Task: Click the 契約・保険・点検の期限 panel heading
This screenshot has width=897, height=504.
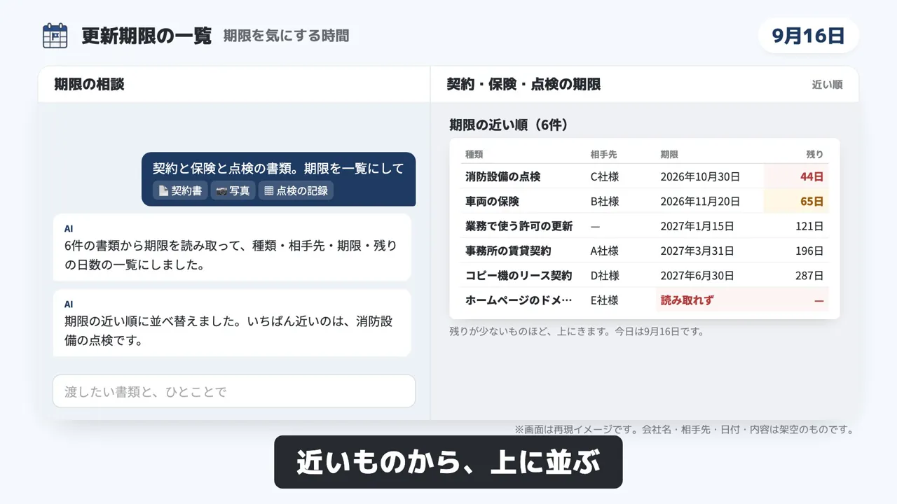Action: click(523, 84)
